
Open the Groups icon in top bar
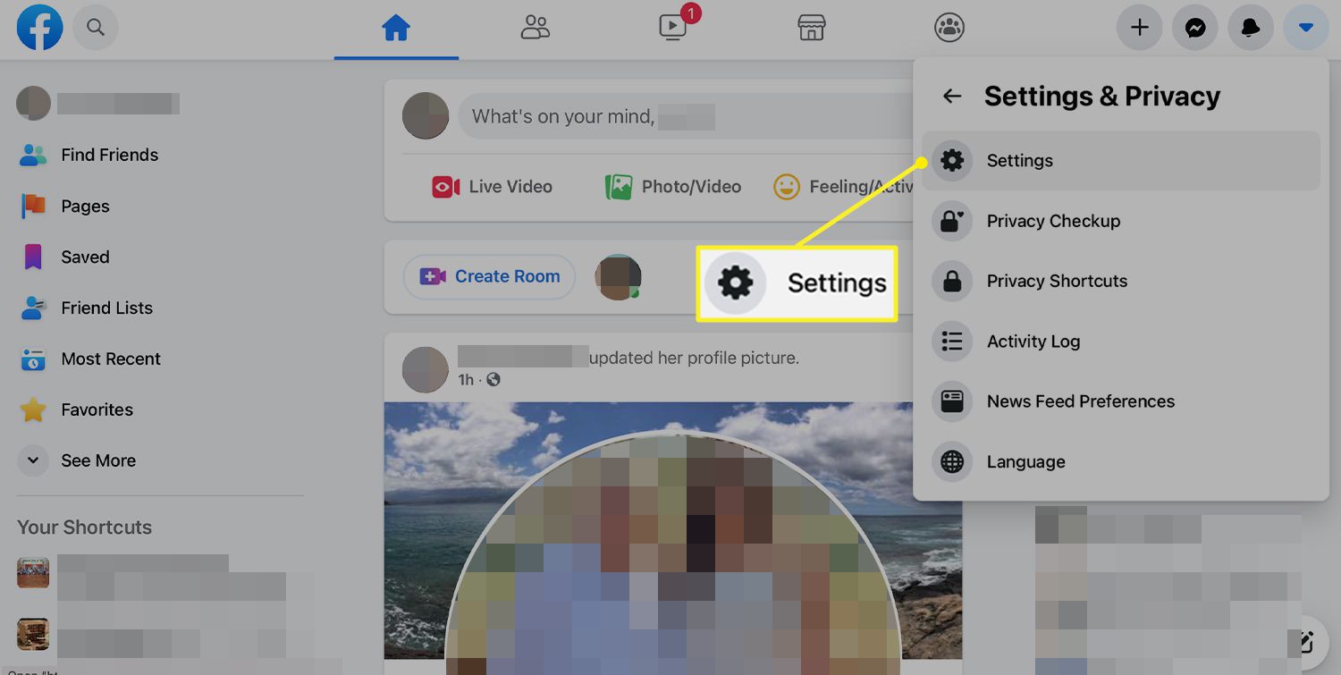coord(949,28)
